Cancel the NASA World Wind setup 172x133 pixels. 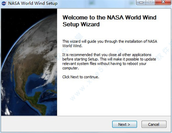coord(154,124)
